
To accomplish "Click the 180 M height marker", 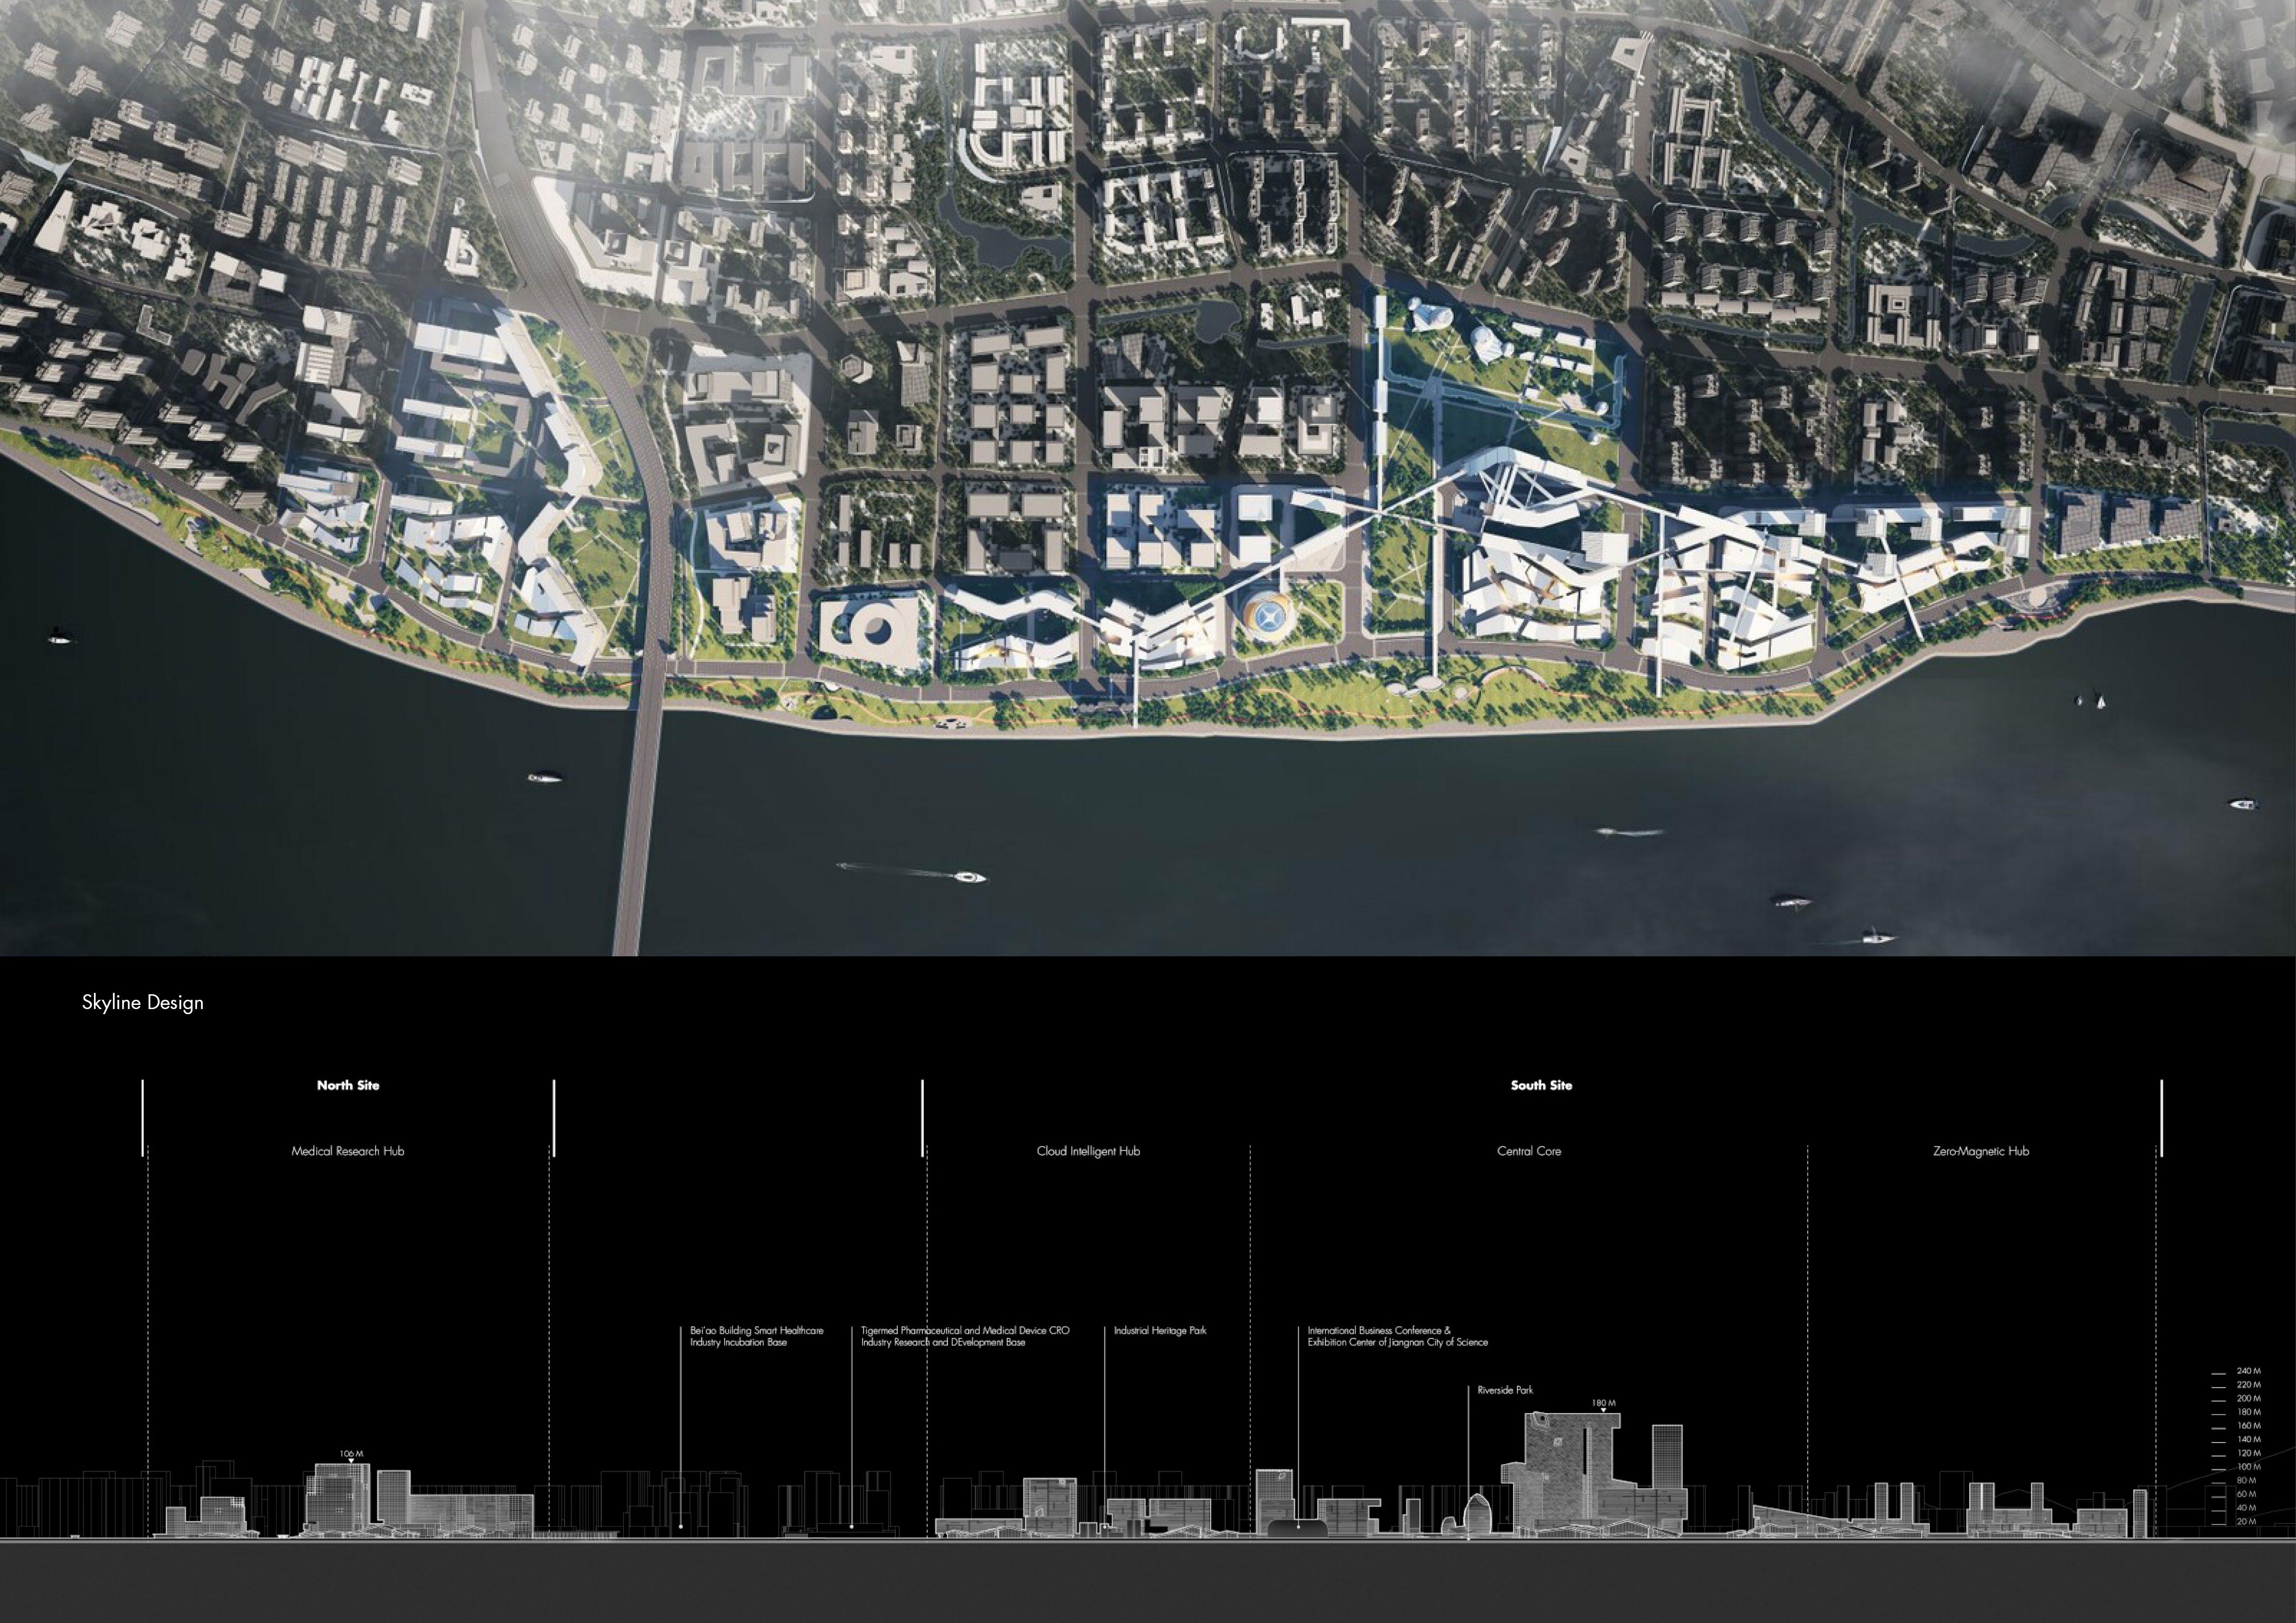I will pos(1603,1403).
